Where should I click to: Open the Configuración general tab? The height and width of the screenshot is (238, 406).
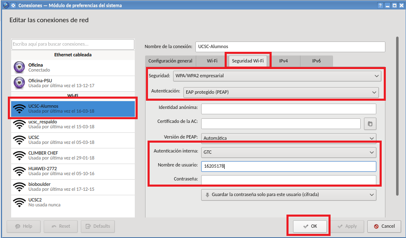[170, 60]
